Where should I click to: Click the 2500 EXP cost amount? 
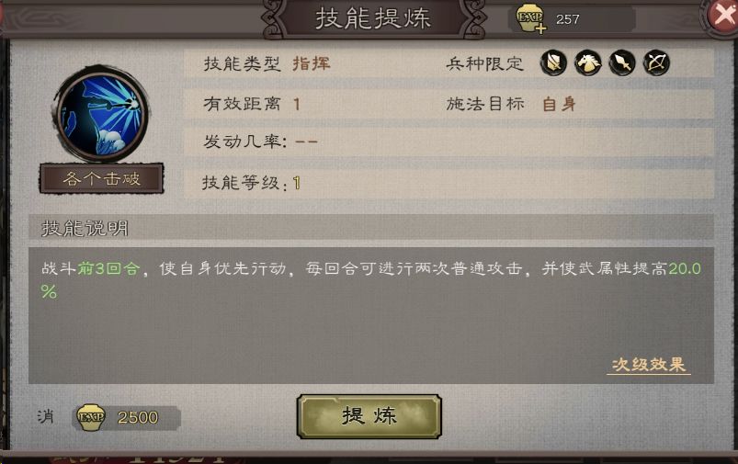pyautogui.click(x=138, y=417)
